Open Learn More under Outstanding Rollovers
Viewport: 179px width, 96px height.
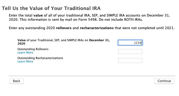point(25,52)
